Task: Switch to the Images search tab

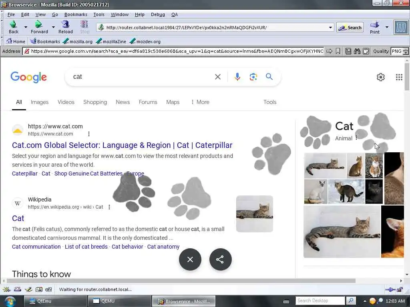Action: coord(40,102)
